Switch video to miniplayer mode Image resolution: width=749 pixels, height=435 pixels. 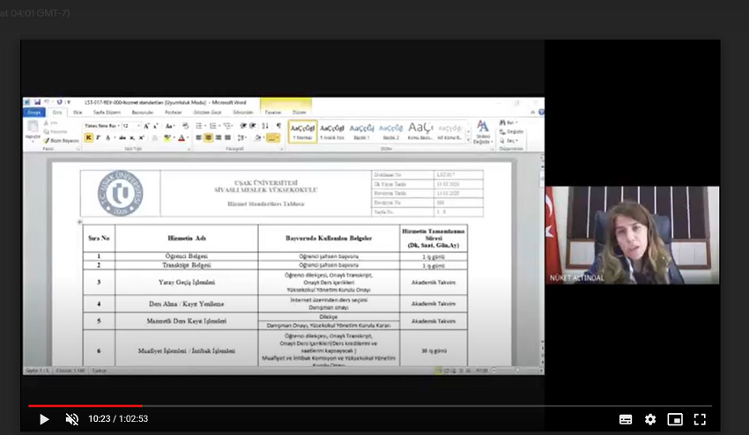[675, 419]
